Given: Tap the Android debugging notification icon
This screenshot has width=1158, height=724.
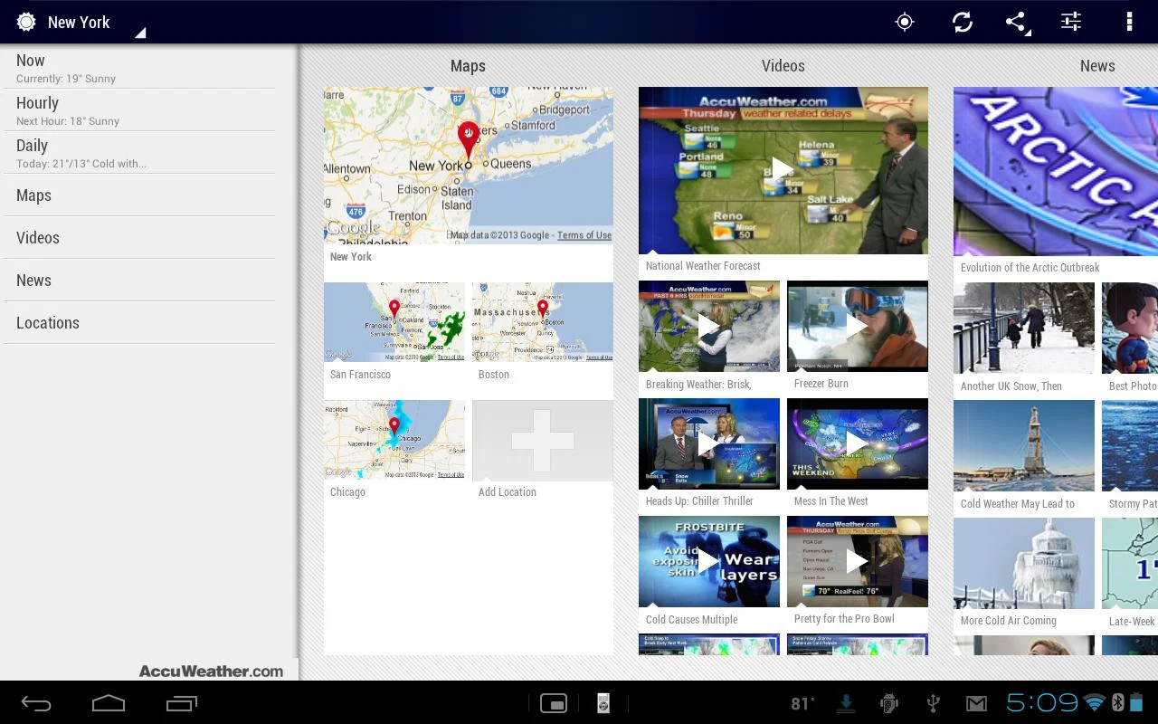Looking at the screenshot, I should (x=889, y=703).
